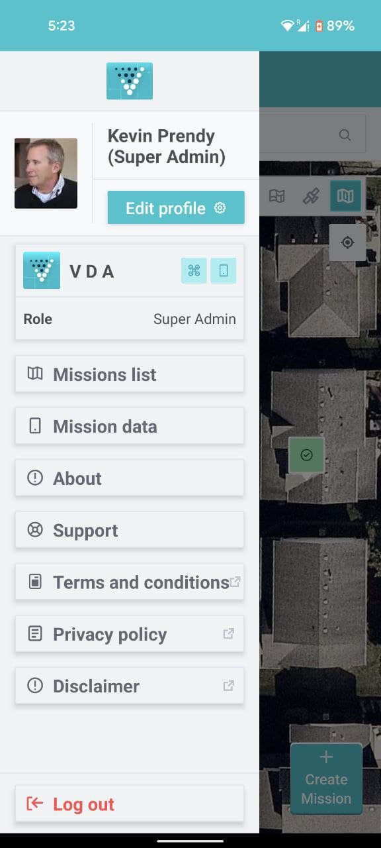
Task: Open Privacy policy external link icon
Action: click(x=229, y=633)
